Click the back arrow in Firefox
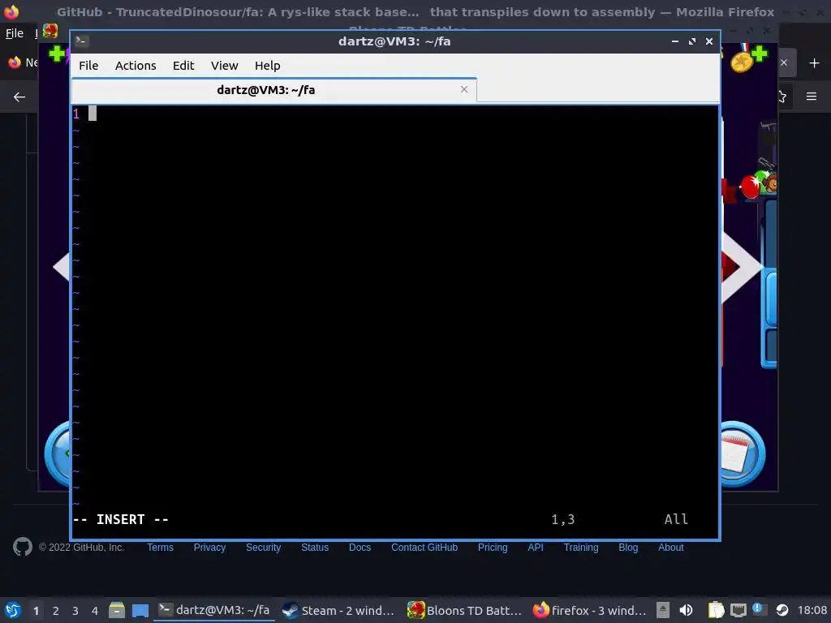 [x=19, y=97]
